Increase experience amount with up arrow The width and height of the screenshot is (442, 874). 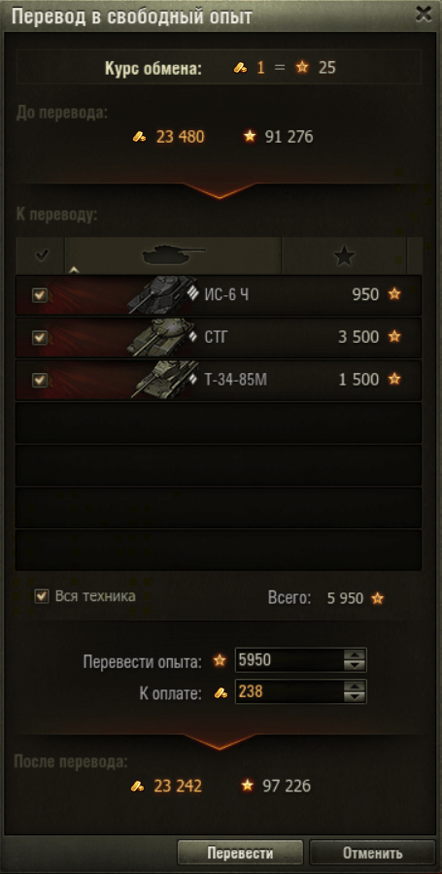click(x=355, y=655)
